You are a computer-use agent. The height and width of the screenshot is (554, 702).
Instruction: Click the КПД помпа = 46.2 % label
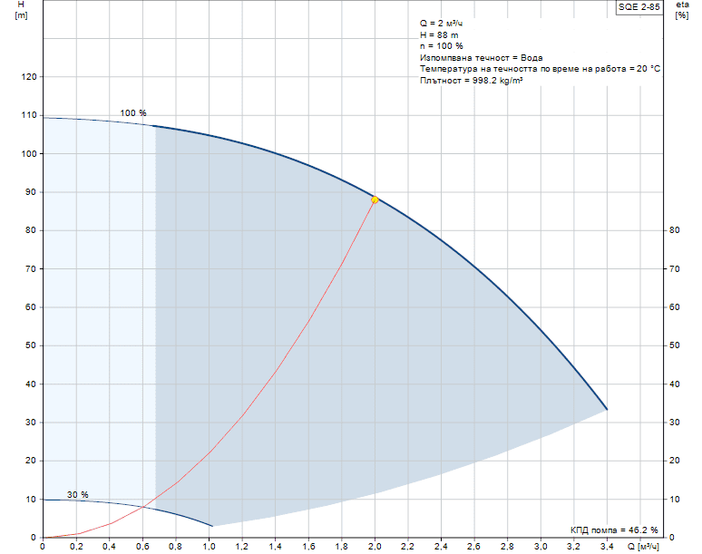(614, 530)
